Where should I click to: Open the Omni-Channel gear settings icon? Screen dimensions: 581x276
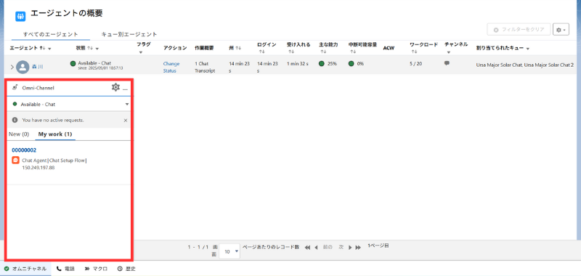[115, 87]
